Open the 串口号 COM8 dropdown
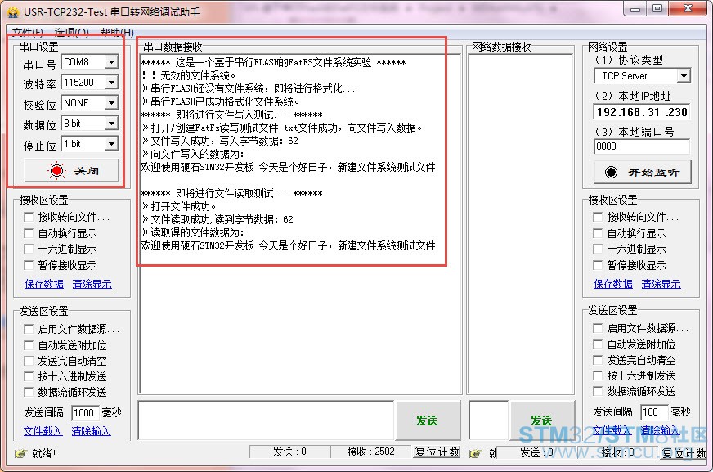This screenshot has width=713, height=472. point(111,62)
